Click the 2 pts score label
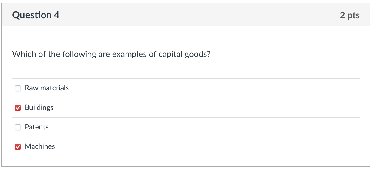This screenshot has width=375, height=177. click(x=350, y=15)
